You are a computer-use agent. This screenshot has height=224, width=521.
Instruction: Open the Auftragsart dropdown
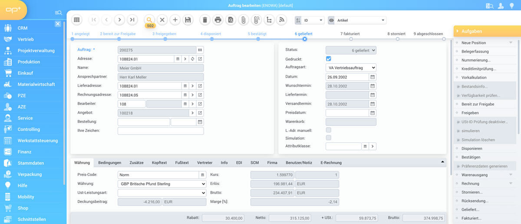tap(351, 68)
